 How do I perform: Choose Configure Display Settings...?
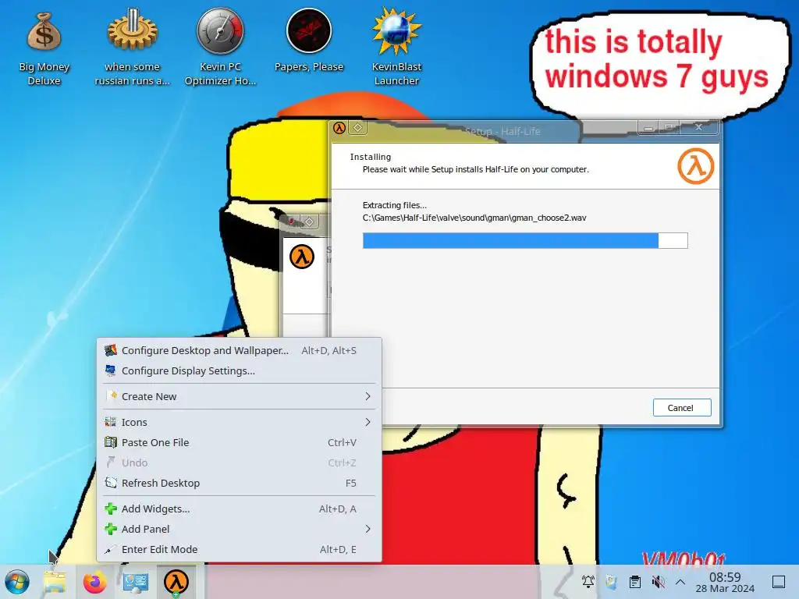point(239,370)
